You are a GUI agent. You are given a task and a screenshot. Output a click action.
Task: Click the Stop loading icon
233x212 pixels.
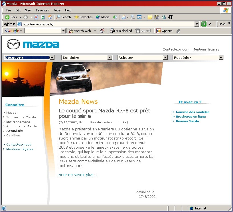click(36, 17)
